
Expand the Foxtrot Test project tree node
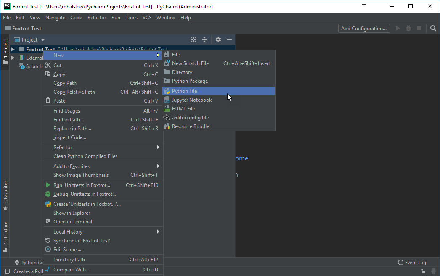(x=13, y=49)
